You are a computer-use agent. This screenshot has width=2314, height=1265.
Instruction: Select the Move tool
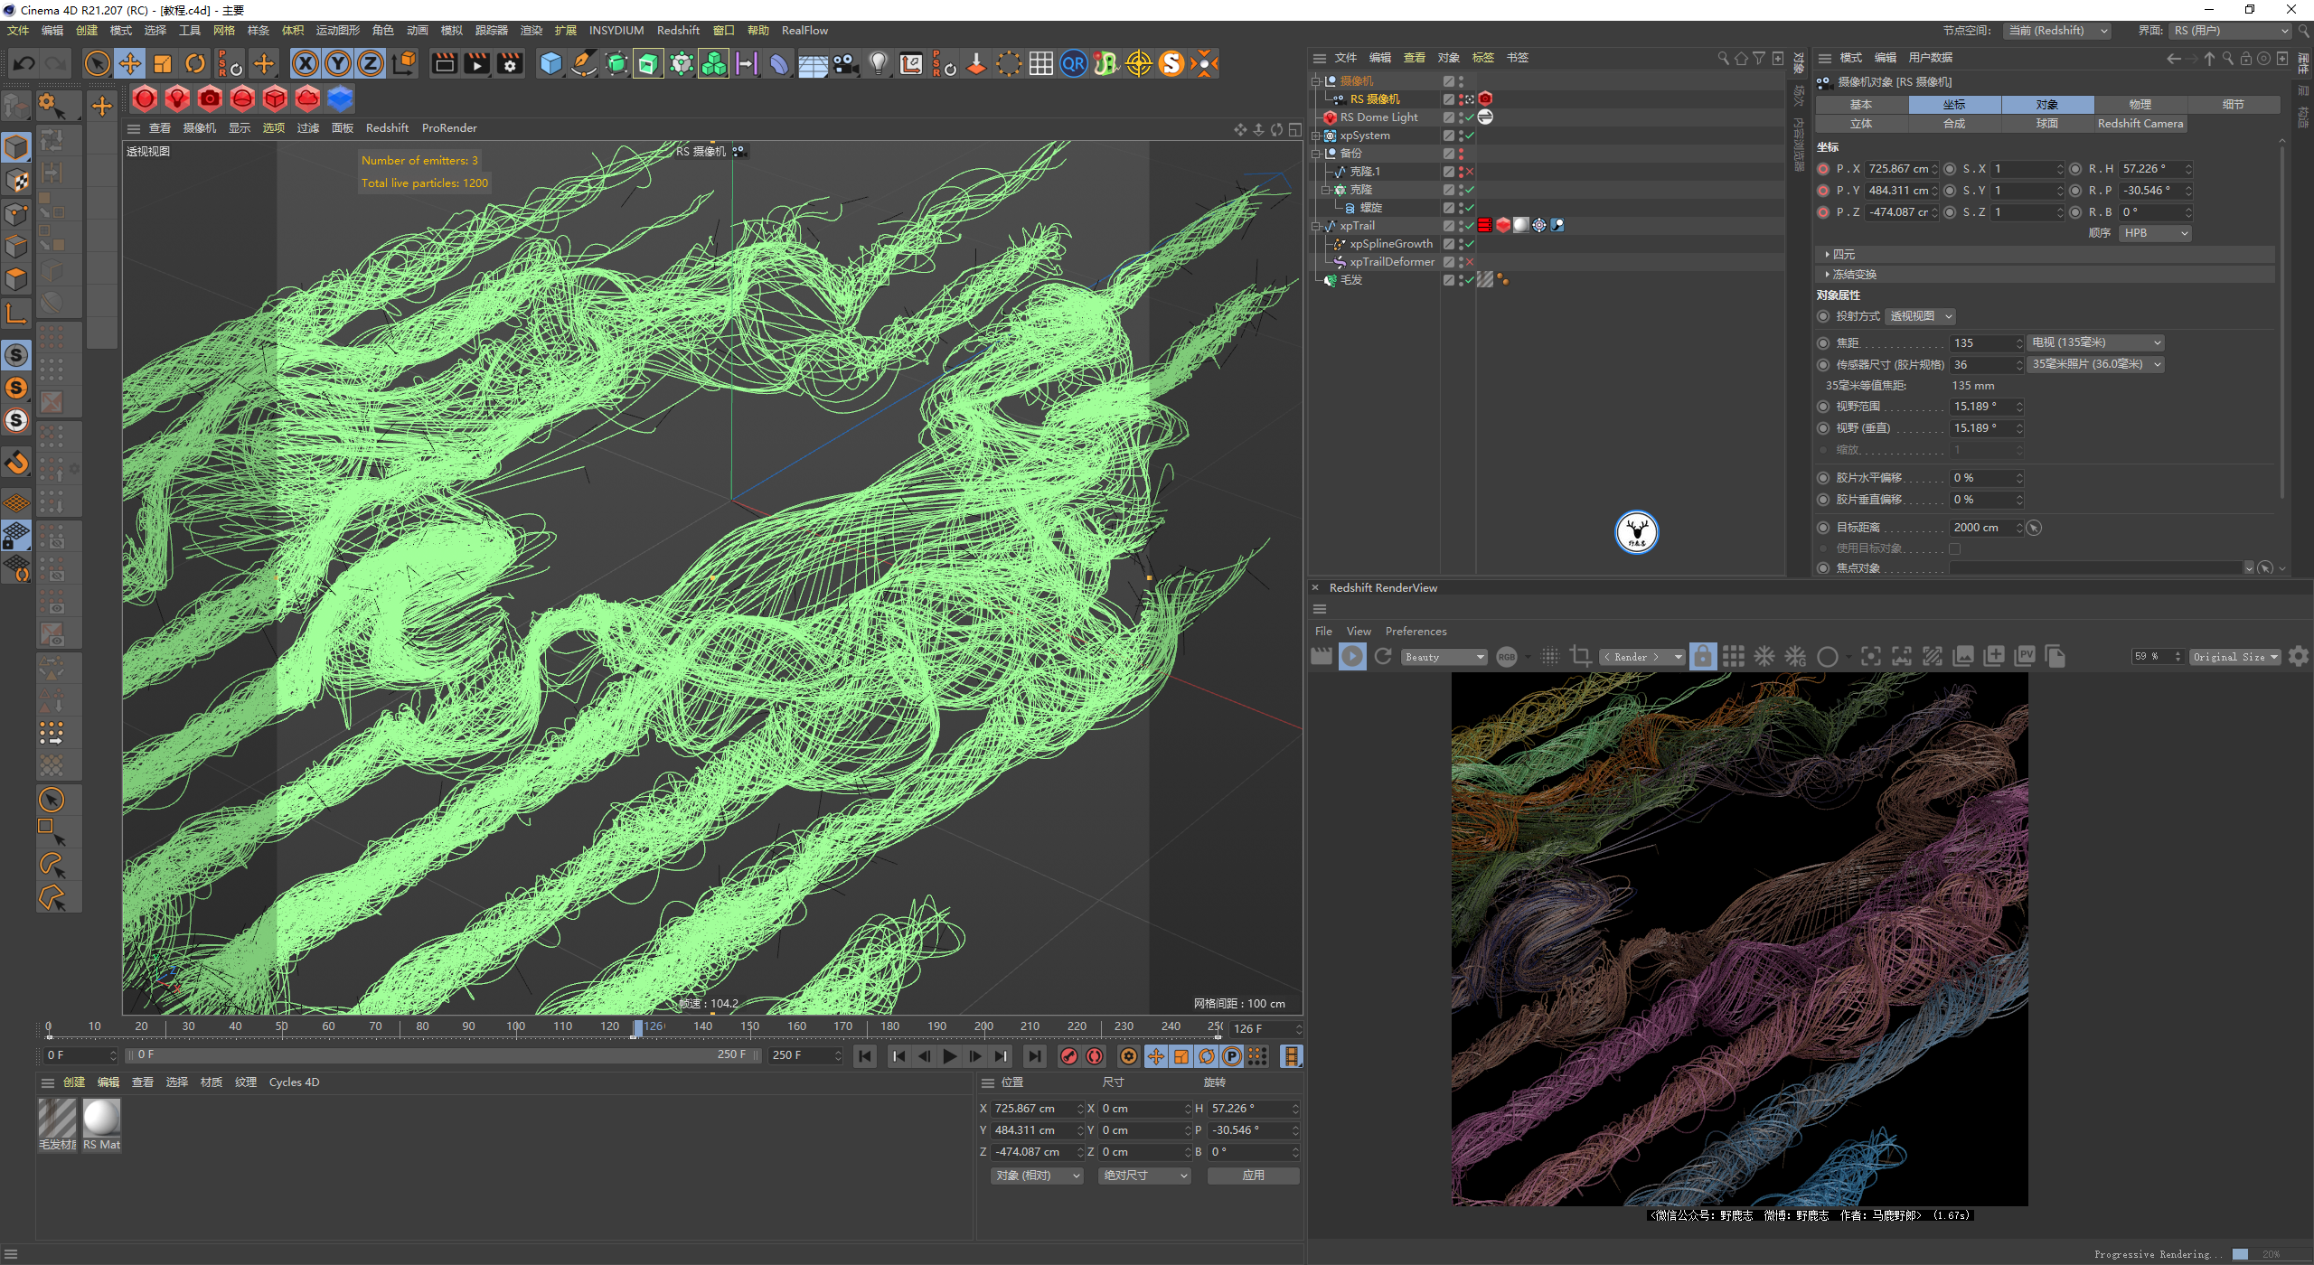(130, 64)
